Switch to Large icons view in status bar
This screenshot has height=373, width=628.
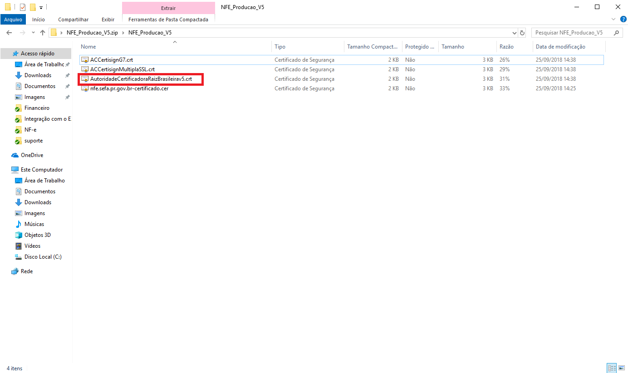click(x=622, y=368)
